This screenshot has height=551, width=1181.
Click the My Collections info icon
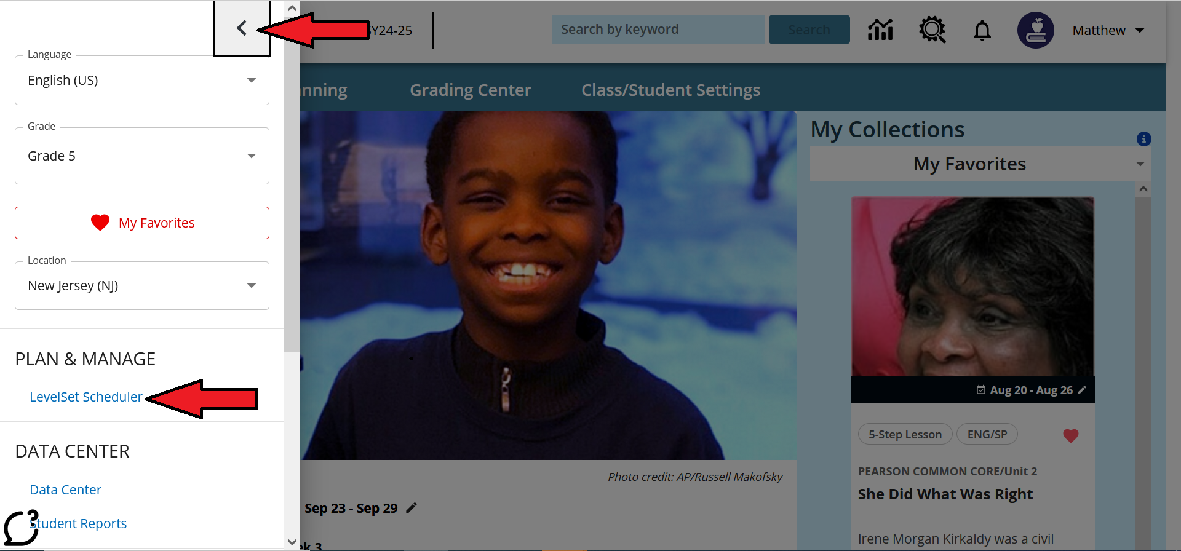1143,139
